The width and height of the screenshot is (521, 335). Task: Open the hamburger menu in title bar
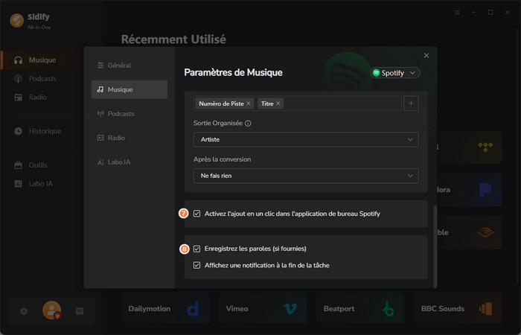pyautogui.click(x=457, y=13)
